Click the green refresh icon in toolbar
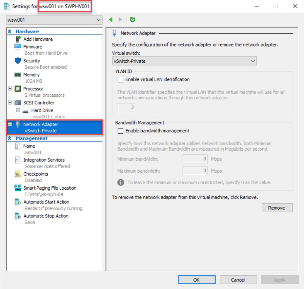Screen dimensions: 304x289 (133, 20)
